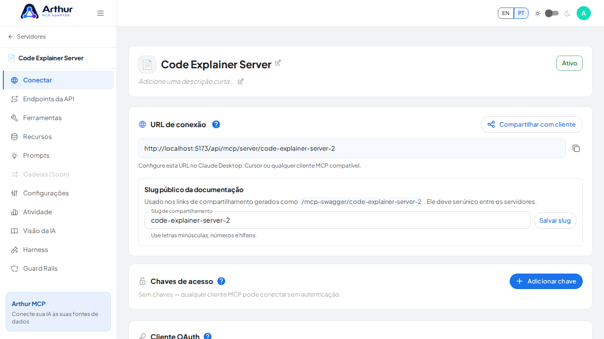Screen dimensions: 604x339
Task: Open Visão da IA
Action: point(58,231)
